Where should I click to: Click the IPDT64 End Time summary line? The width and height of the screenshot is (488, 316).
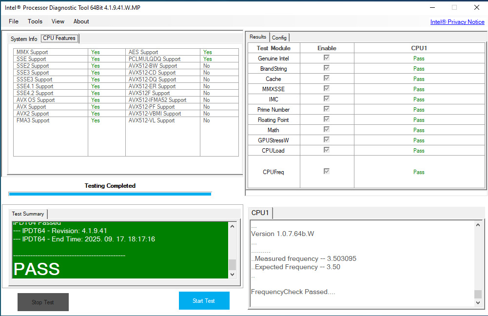(84, 239)
